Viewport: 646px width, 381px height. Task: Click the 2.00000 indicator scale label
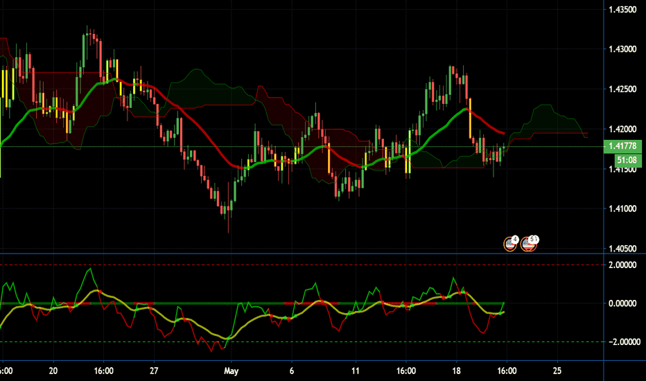pyautogui.click(x=622, y=265)
